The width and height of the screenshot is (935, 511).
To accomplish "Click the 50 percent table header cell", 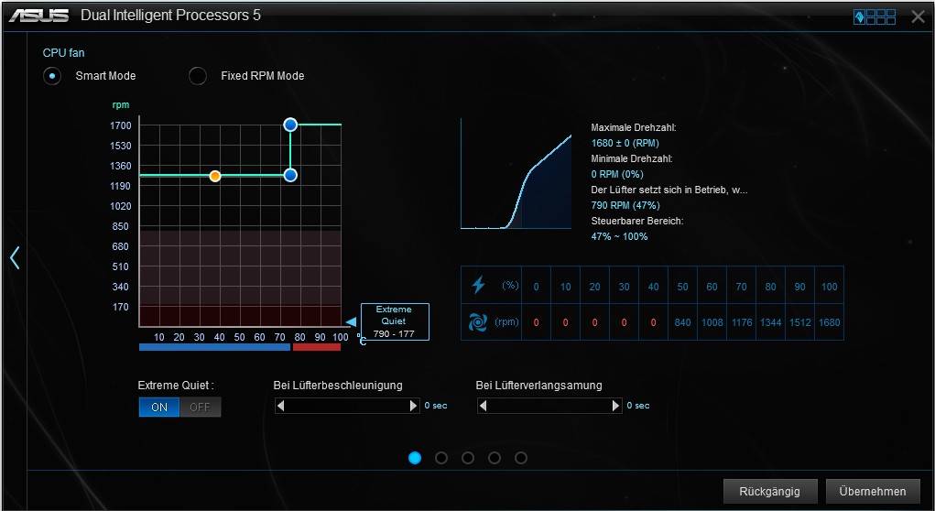I will (683, 287).
